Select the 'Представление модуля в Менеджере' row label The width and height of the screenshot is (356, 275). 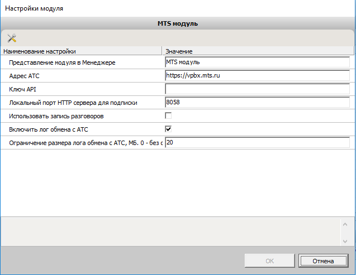coord(62,62)
